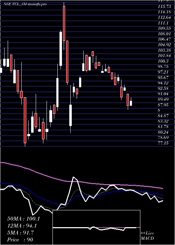Click the <<Live MACD label

[x=147, y=236]
